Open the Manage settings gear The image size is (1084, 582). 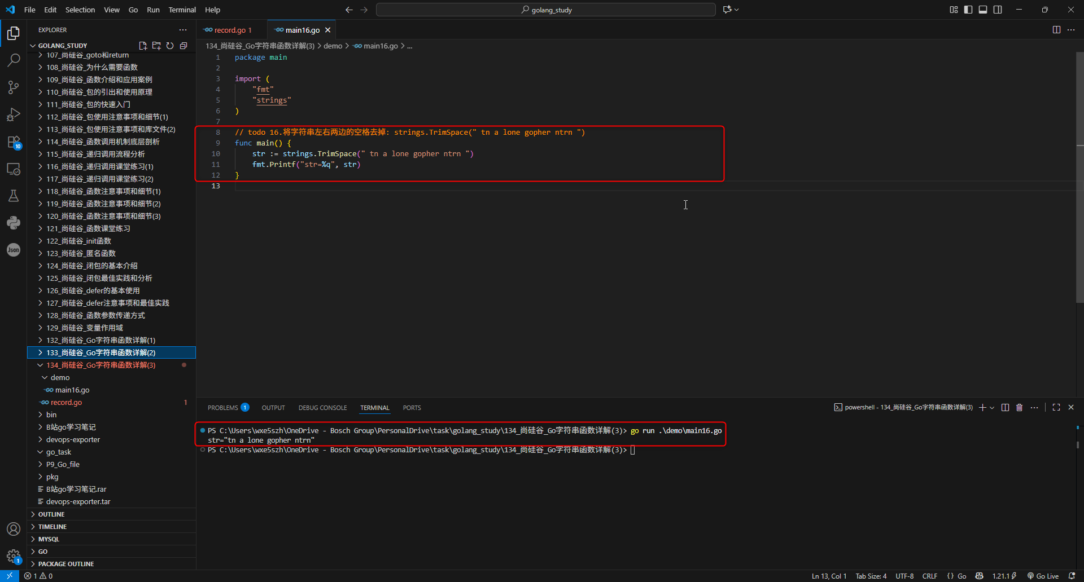(14, 556)
